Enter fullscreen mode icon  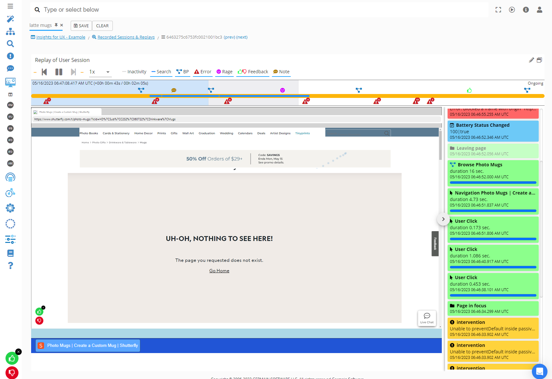pyautogui.click(x=498, y=10)
